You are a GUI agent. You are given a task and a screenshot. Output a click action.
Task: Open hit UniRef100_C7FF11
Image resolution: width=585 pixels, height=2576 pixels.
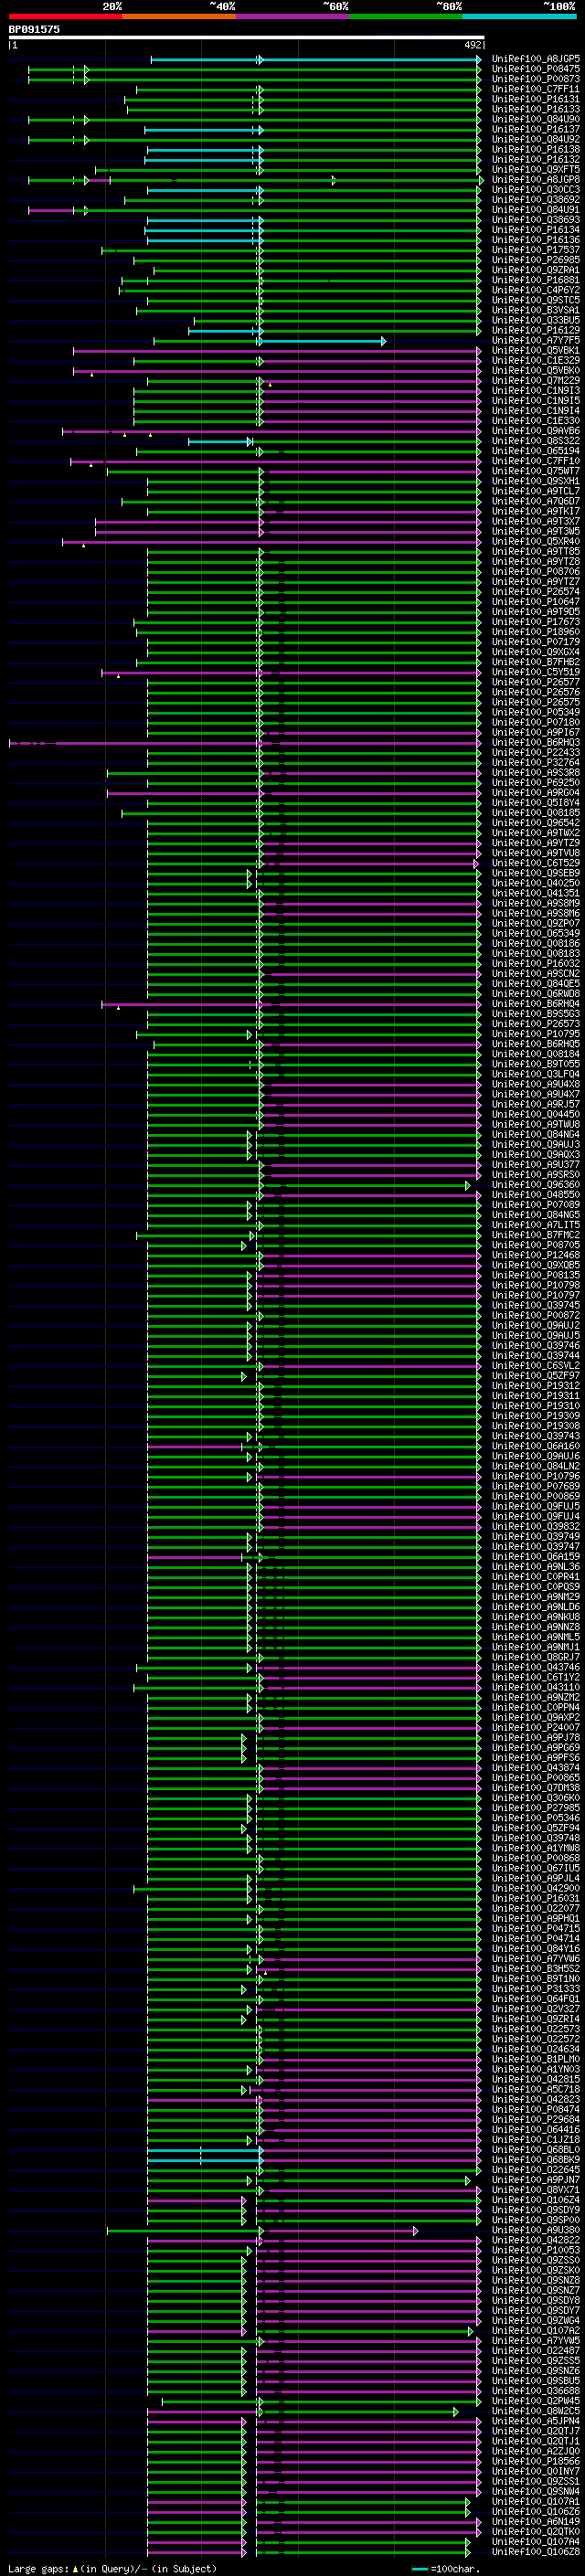tap(535, 89)
